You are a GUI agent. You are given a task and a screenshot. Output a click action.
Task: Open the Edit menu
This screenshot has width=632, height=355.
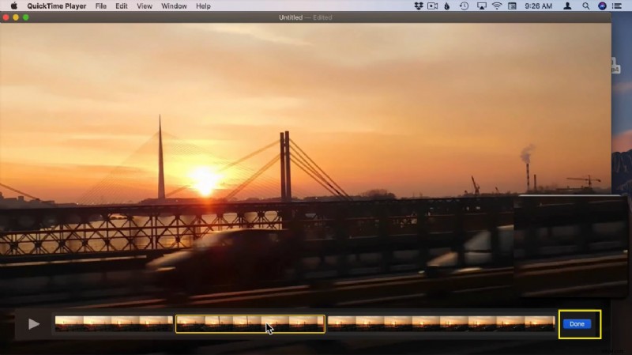[x=121, y=6]
